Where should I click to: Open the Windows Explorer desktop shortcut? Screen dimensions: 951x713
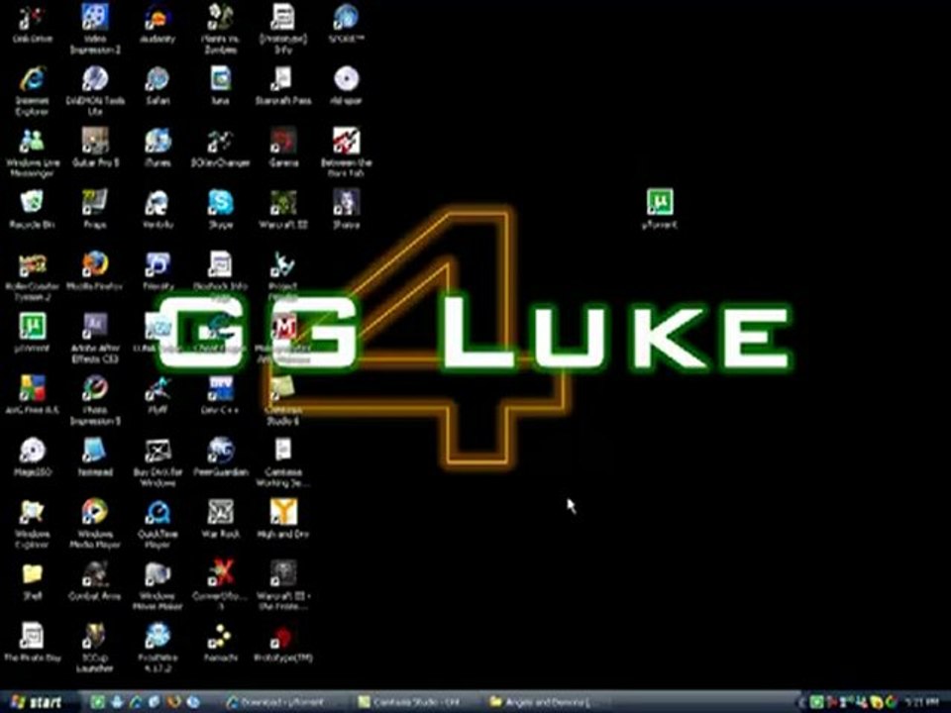coord(32,525)
